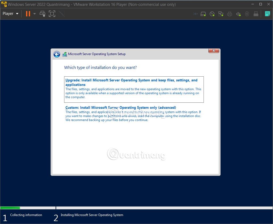Click the USB device icon
This screenshot has height=224, width=273.
tap(256, 14)
